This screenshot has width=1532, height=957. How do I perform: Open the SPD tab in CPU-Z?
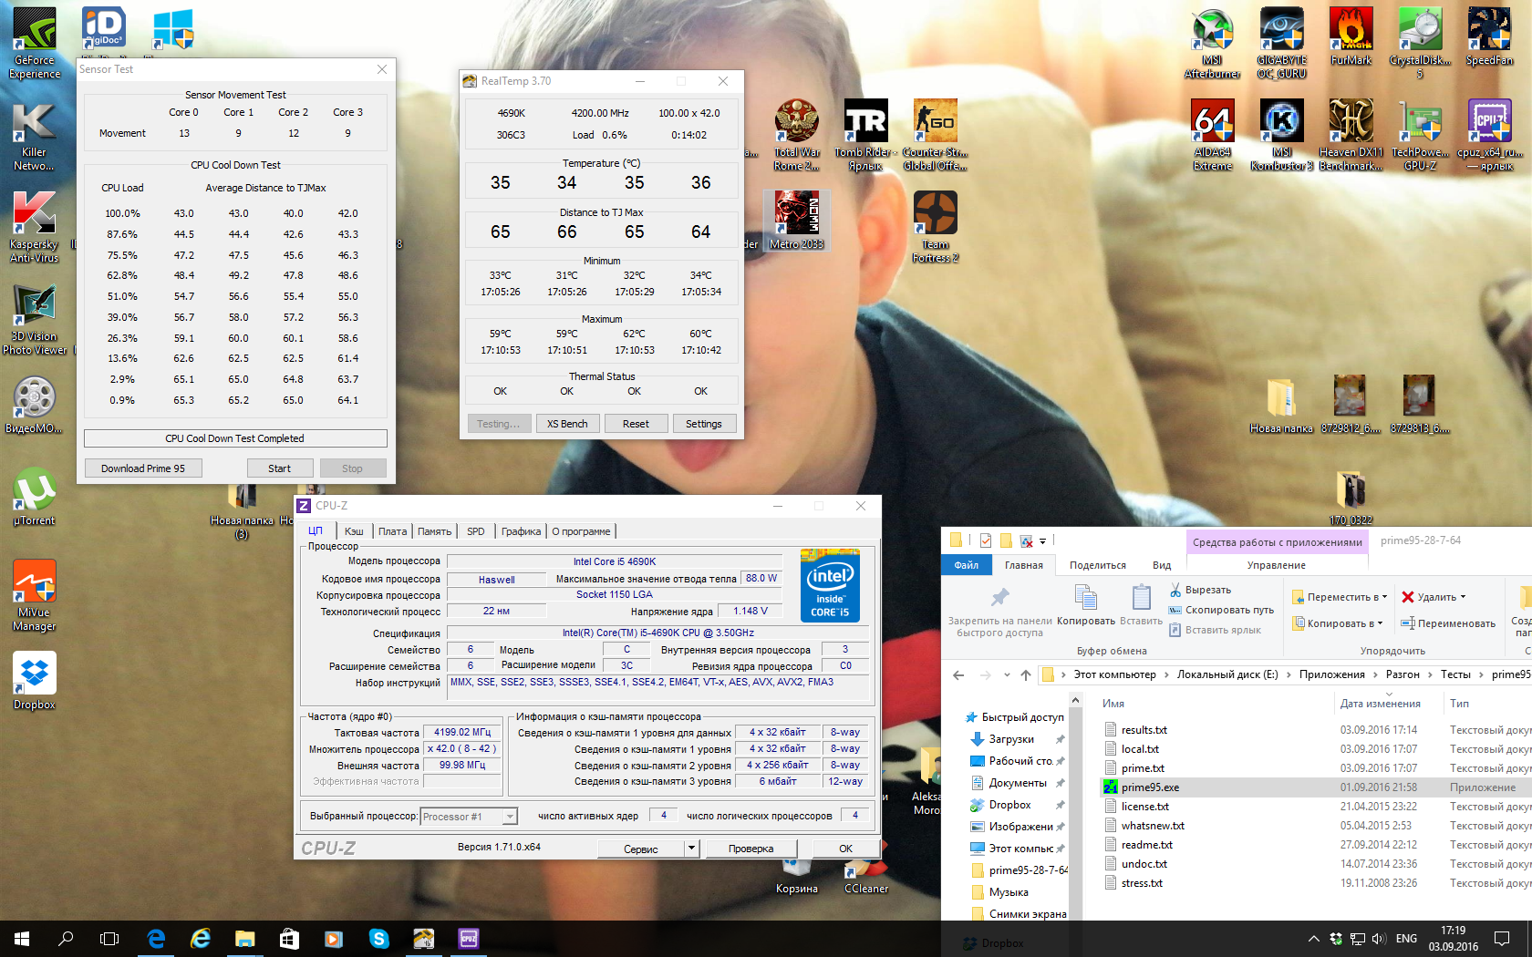476,531
